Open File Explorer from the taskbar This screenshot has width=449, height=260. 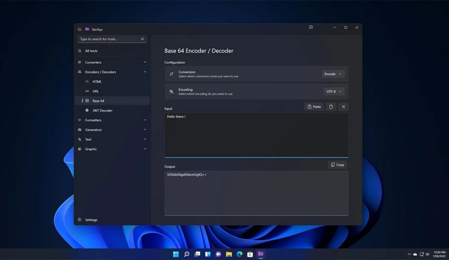click(x=229, y=254)
